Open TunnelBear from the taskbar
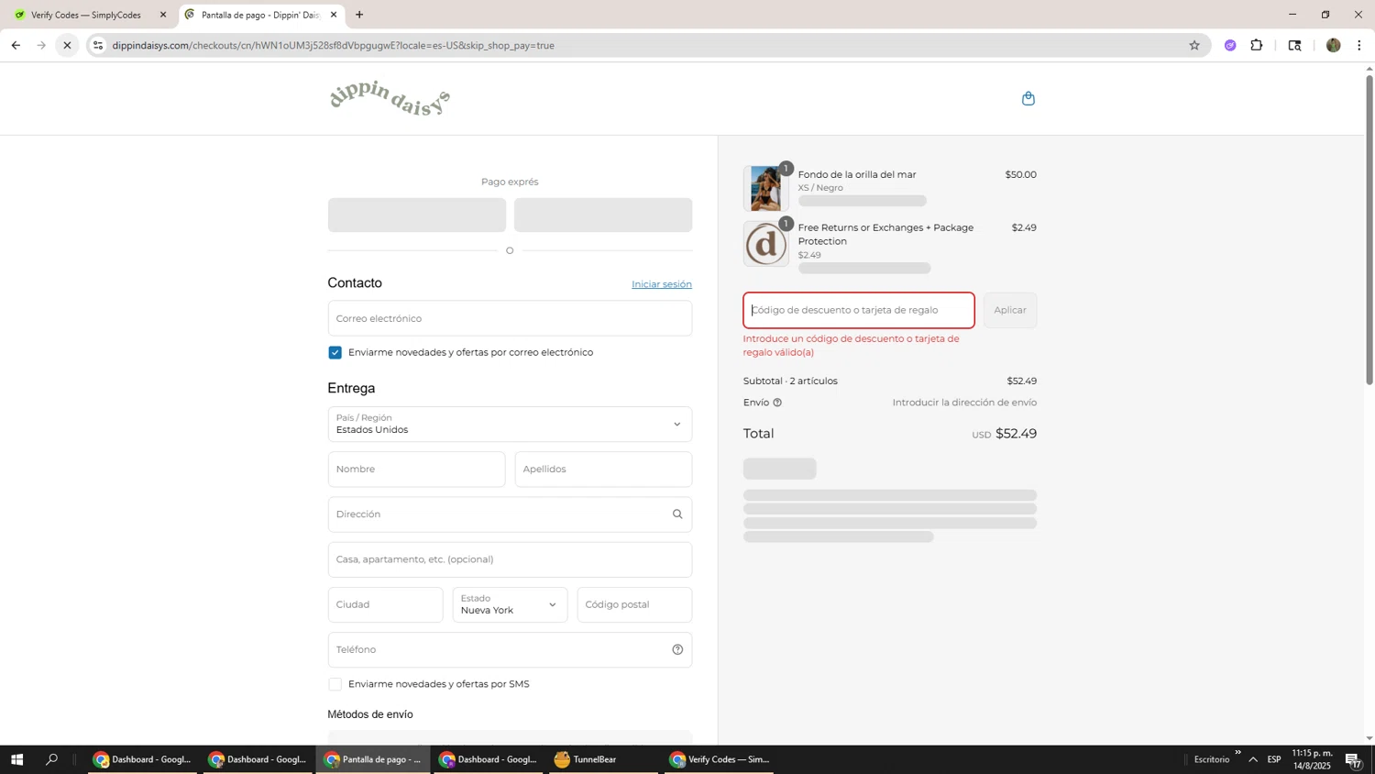The width and height of the screenshot is (1375, 774). (x=605, y=759)
